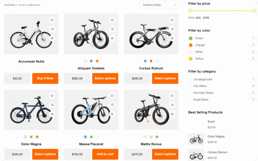Open the Mattis Ronus product title link
258x161 pixels.
pyautogui.click(x=151, y=144)
